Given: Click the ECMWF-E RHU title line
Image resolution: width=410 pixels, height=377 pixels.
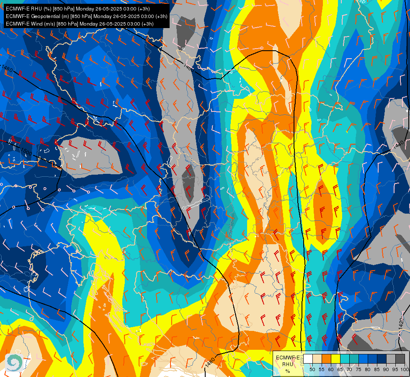Looking at the screenshot, I should (78, 9).
